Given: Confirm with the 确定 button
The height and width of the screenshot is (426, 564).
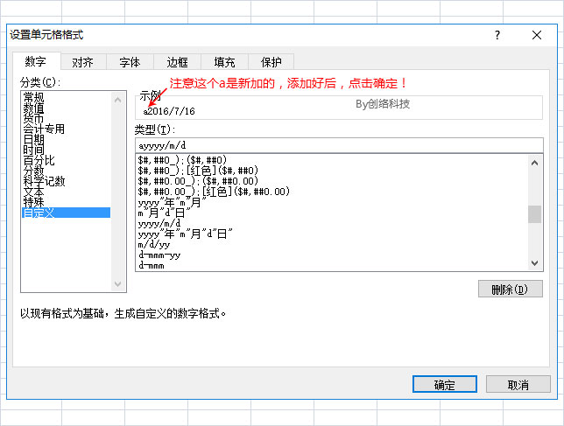Looking at the screenshot, I should (x=444, y=385).
